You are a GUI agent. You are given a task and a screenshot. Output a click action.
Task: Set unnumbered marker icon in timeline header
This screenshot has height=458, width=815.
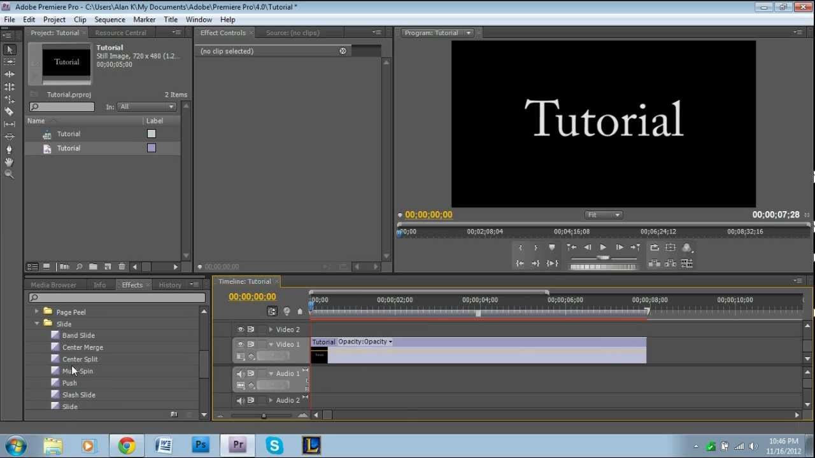click(300, 312)
